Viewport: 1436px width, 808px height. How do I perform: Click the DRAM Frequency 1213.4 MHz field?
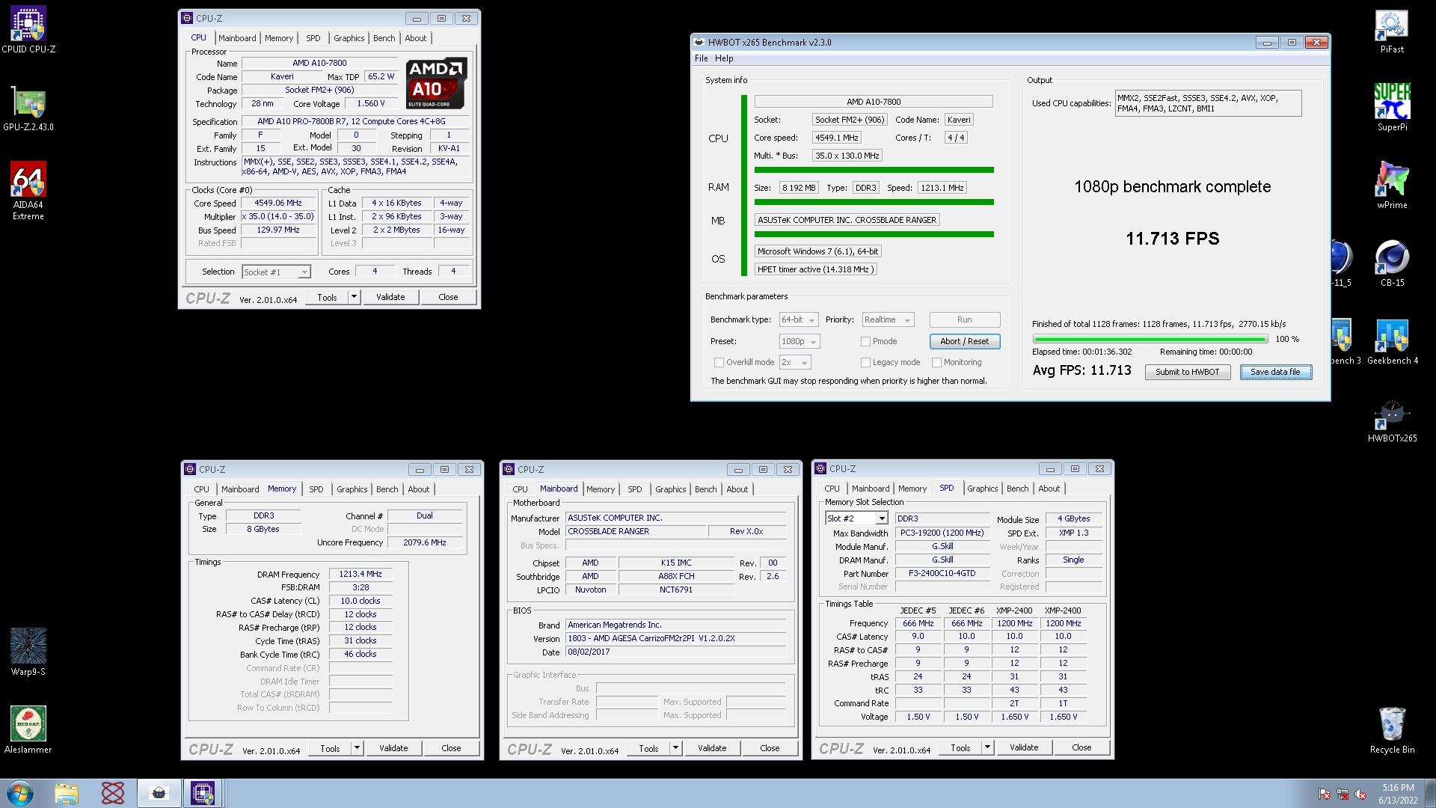pyautogui.click(x=360, y=574)
